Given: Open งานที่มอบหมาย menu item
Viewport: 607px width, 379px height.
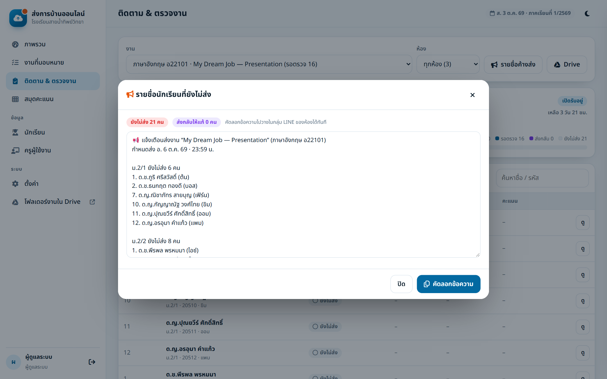Looking at the screenshot, I should [x=53, y=63].
